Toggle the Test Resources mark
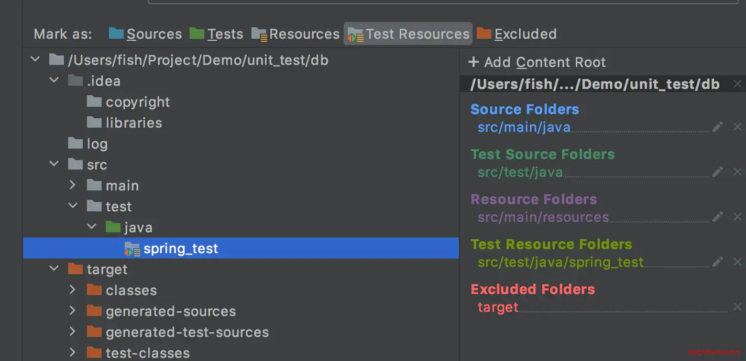746x361 pixels. tap(408, 34)
